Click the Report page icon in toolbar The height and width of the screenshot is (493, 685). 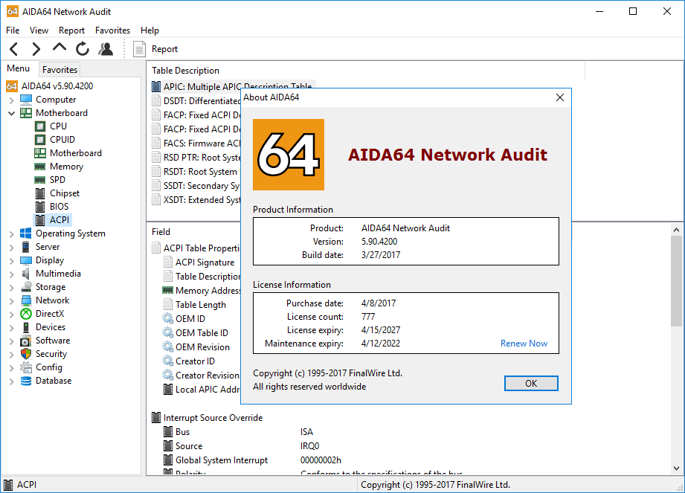[x=139, y=49]
